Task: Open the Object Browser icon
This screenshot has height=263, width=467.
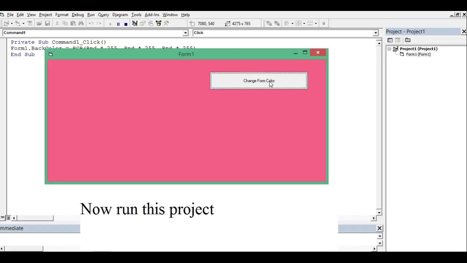Action: [158, 23]
